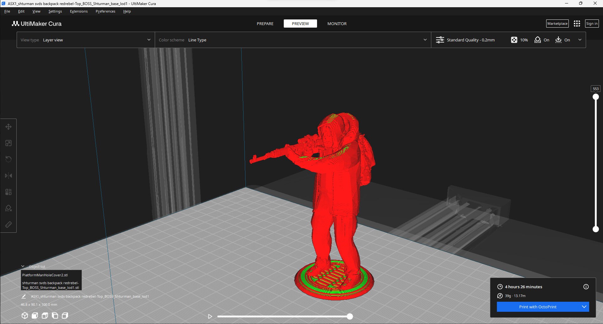The image size is (603, 324).
Task: Open the View type Layer view dropdown
Action: tap(85, 40)
